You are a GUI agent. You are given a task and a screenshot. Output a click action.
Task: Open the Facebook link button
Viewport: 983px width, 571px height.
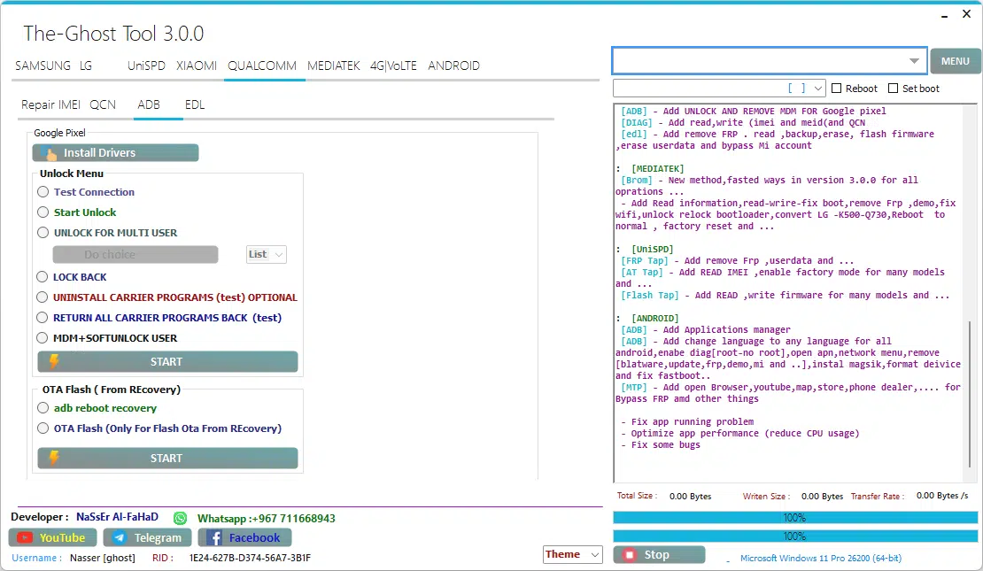[x=244, y=537]
